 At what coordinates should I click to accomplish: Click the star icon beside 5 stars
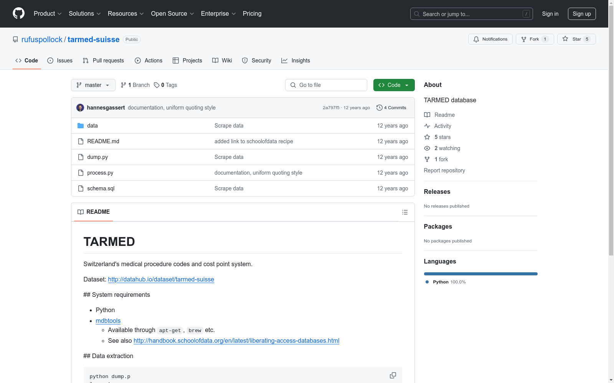[x=427, y=137]
